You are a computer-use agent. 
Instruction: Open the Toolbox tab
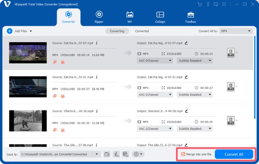(x=191, y=17)
